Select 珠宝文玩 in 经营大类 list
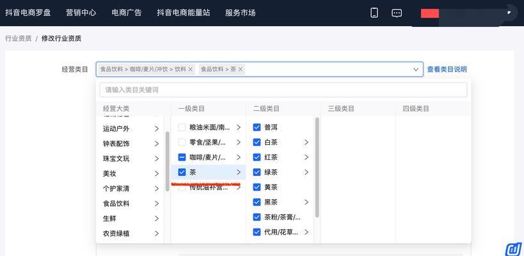Screen dimensions: 524x256 click(x=116, y=159)
